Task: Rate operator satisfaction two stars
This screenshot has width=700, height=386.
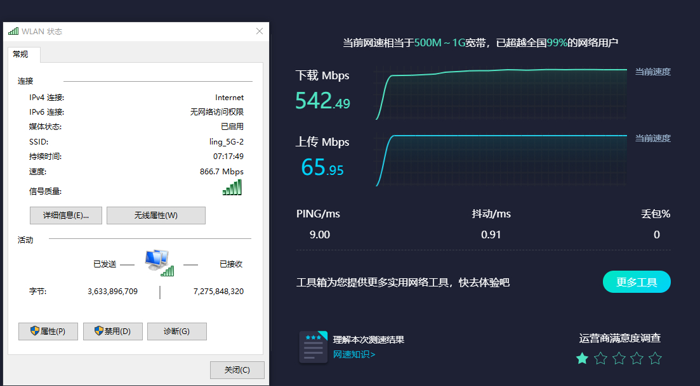Action: [600, 358]
